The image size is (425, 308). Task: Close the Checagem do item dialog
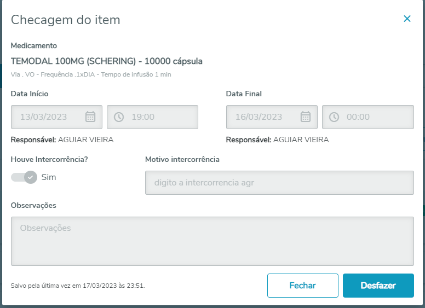pyautogui.click(x=407, y=19)
